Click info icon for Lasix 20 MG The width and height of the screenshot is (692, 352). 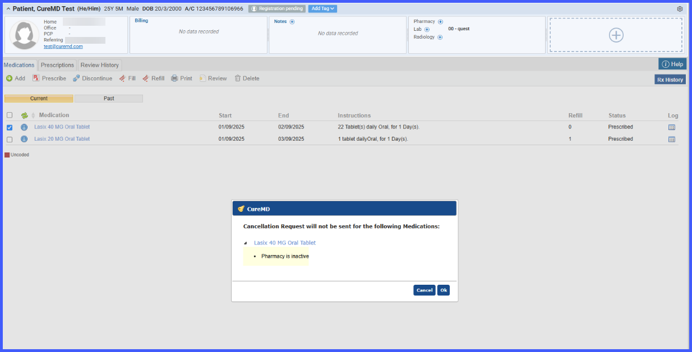coord(24,139)
